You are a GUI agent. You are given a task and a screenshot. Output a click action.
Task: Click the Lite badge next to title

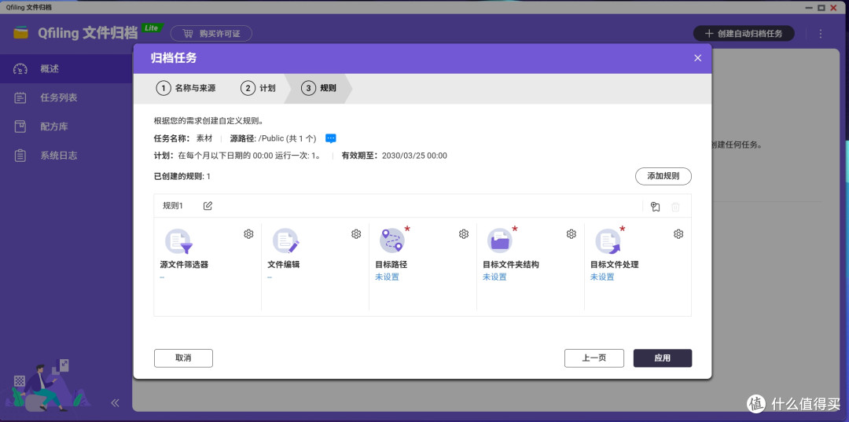[x=153, y=28]
